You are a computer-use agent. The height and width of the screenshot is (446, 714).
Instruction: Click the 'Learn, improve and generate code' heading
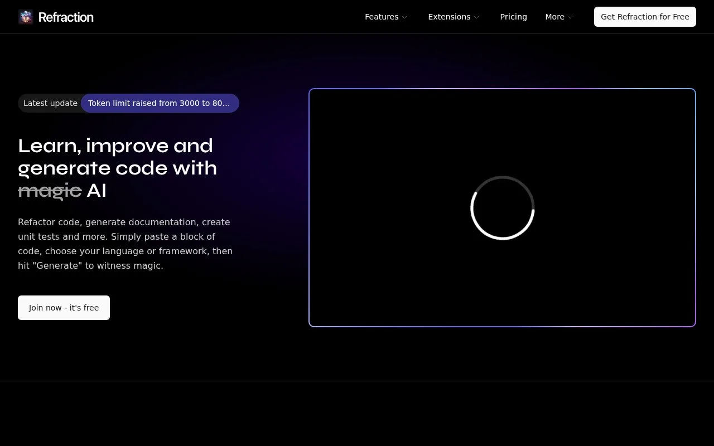pos(118,168)
